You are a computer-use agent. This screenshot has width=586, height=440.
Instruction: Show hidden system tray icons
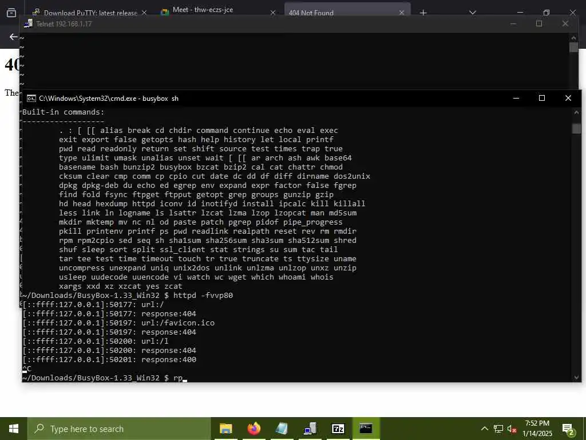(484, 429)
